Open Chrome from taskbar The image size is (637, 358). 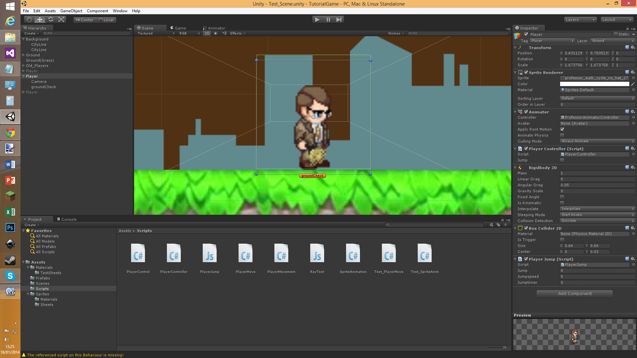[x=10, y=133]
